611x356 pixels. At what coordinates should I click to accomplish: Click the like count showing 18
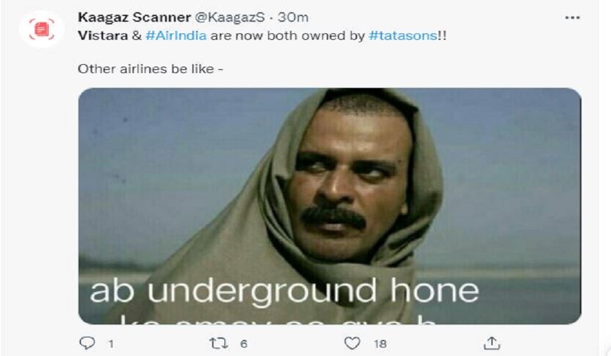[x=380, y=344]
